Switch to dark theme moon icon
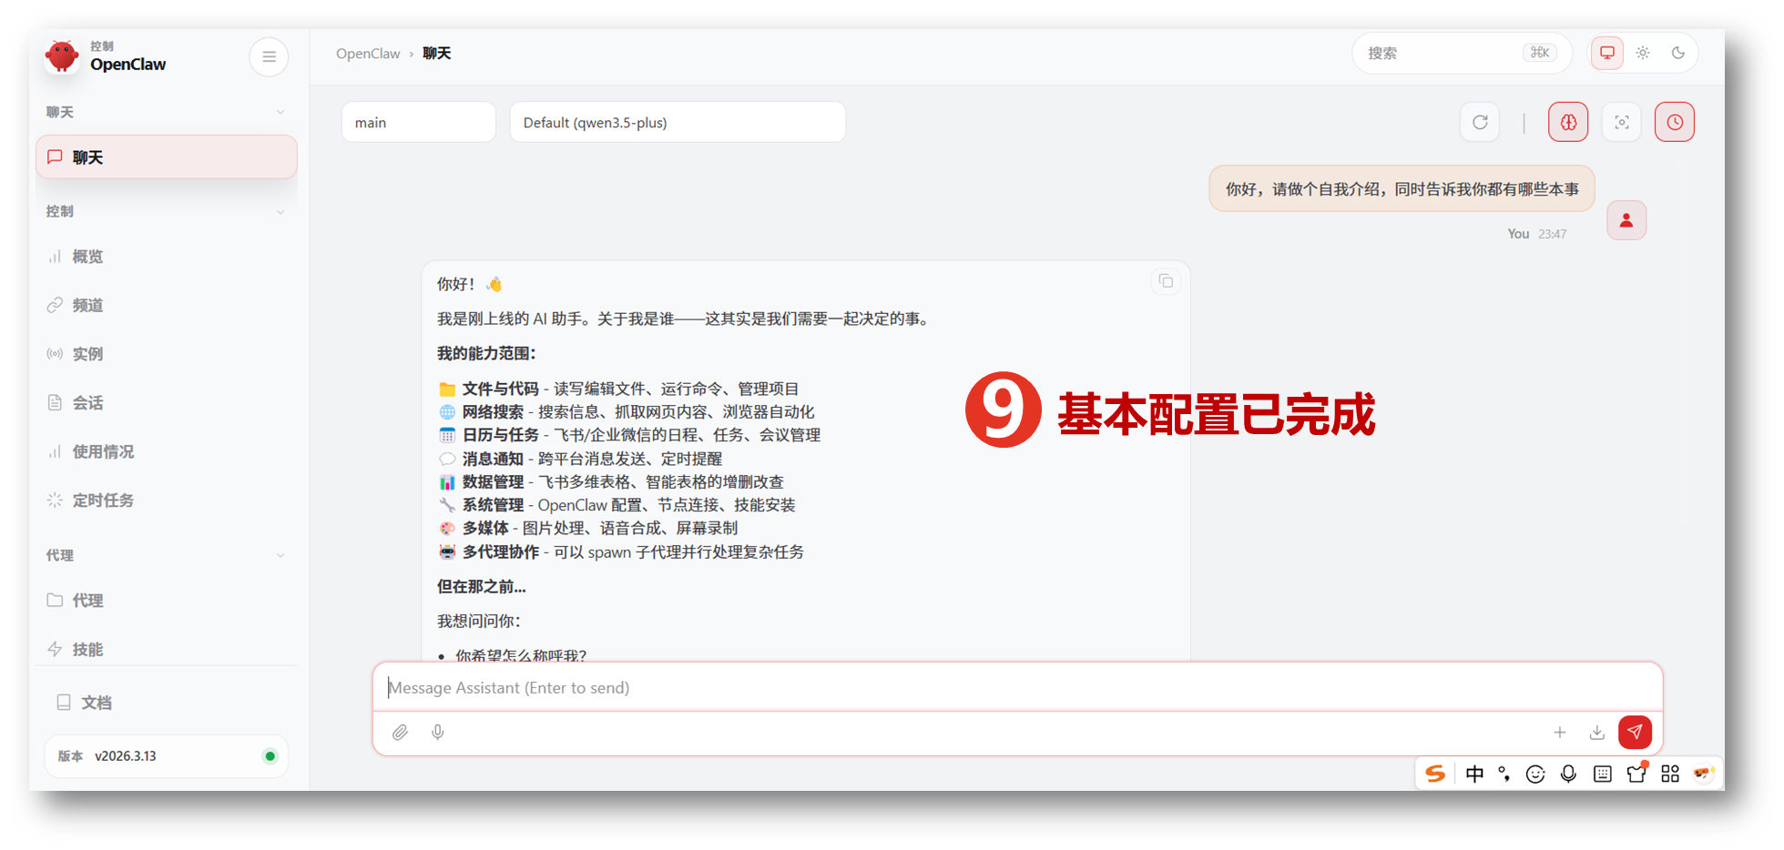The width and height of the screenshot is (1784, 850). (x=1678, y=53)
